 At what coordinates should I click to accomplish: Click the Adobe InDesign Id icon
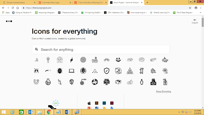112,103
